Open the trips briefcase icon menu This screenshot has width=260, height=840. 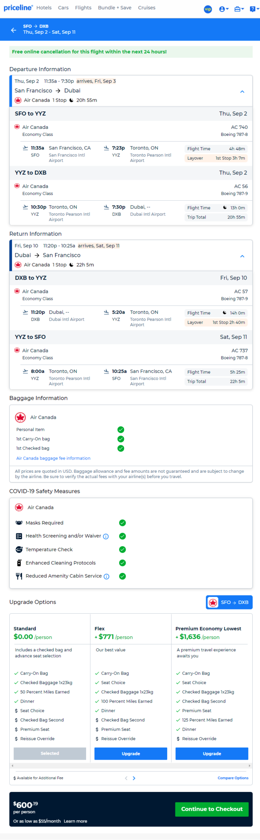[239, 9]
